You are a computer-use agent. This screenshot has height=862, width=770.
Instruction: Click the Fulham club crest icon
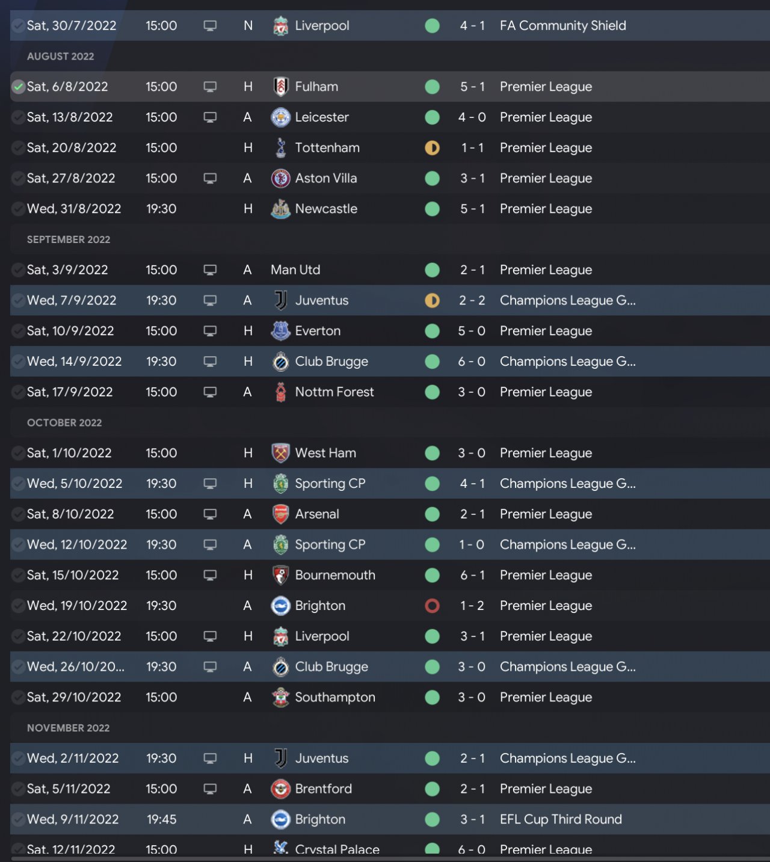click(x=280, y=87)
